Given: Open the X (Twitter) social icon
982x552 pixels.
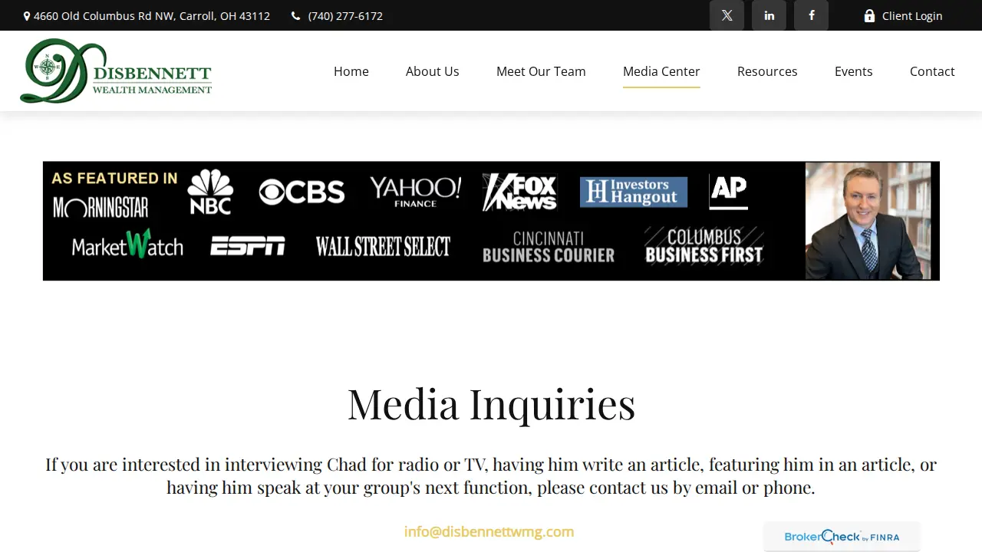Looking at the screenshot, I should (x=727, y=15).
